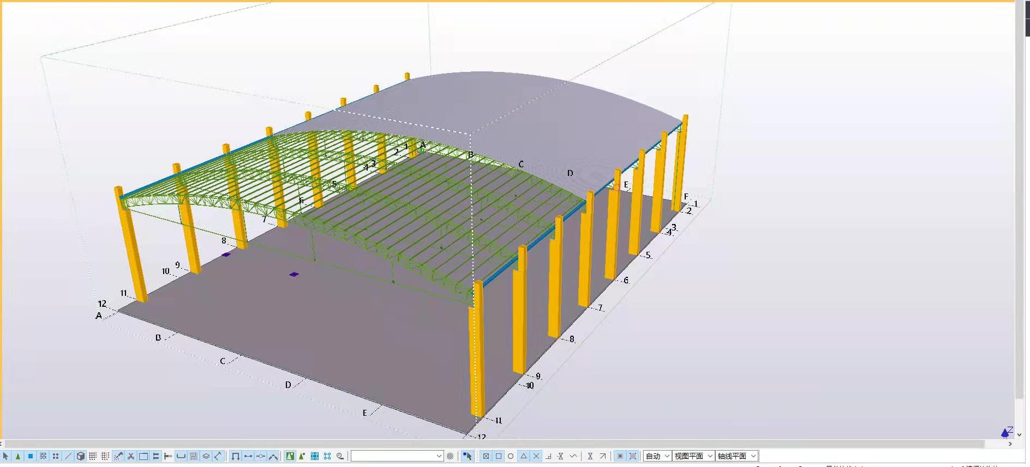Click the four-dots points selection icon
The image size is (1030, 467).
[56, 456]
